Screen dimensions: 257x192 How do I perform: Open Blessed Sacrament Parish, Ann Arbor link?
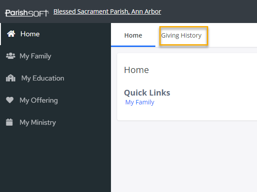pyautogui.click(x=107, y=12)
